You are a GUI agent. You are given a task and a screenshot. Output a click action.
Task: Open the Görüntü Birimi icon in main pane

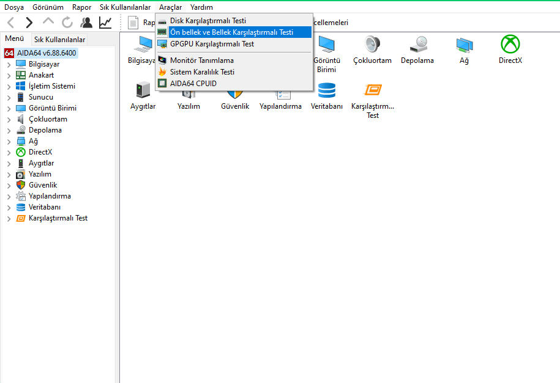click(x=326, y=44)
